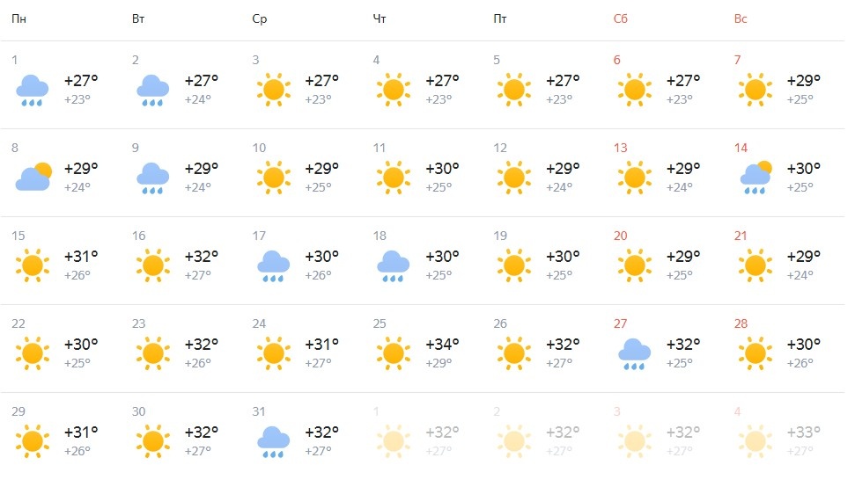855x487 pixels.
Task: Click the date number 12
Action: point(500,148)
